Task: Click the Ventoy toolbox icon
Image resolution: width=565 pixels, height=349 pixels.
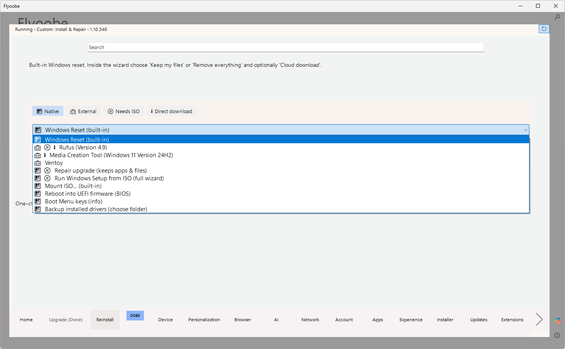Action: [x=38, y=163]
